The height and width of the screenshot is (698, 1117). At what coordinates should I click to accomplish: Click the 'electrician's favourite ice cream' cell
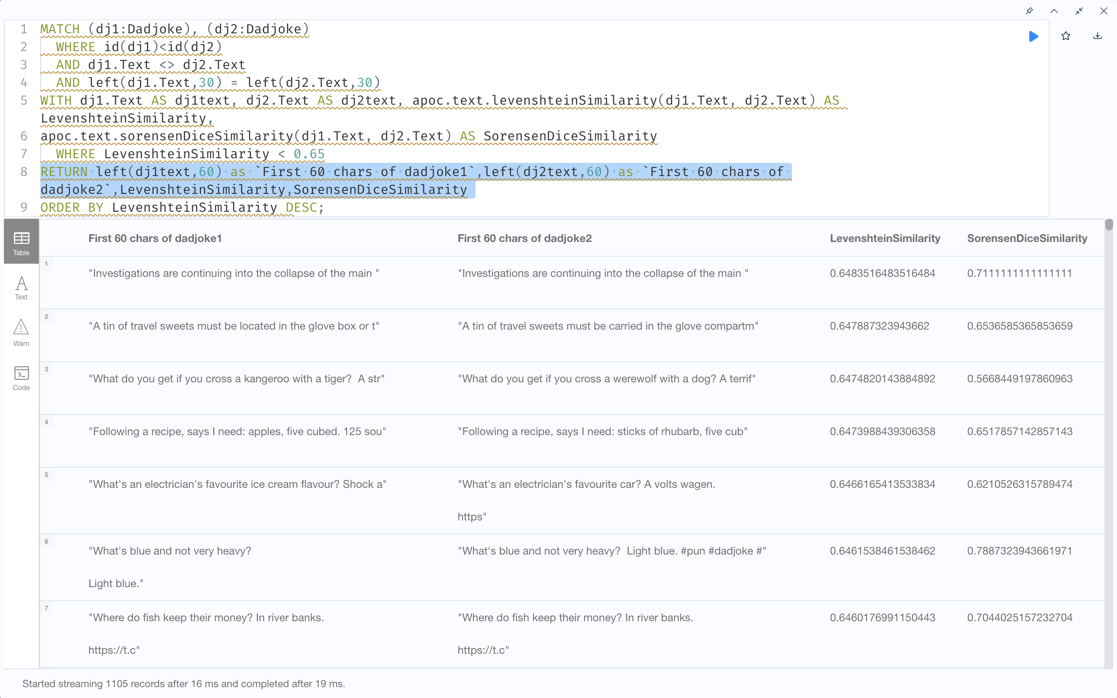237,484
